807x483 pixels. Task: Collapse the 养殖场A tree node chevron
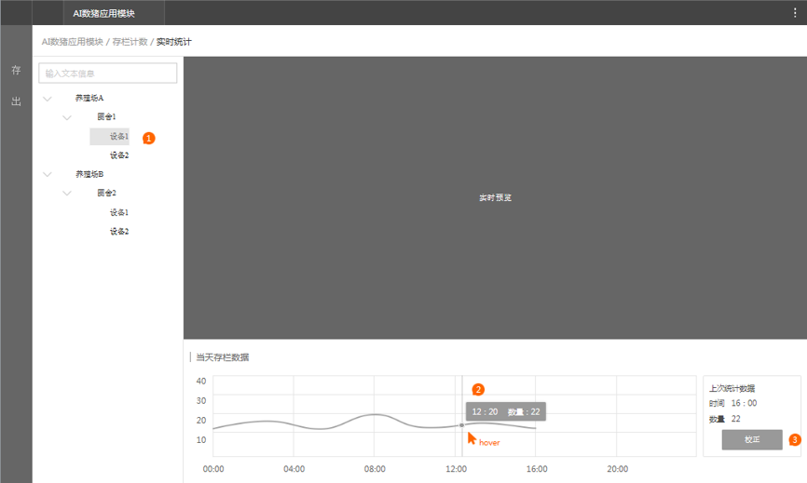tap(48, 99)
